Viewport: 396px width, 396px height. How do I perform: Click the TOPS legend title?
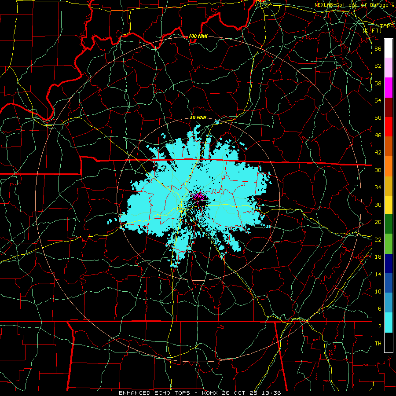pos(387,26)
